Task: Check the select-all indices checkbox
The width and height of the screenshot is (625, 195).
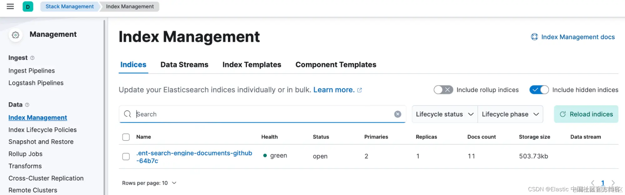Action: (x=126, y=137)
